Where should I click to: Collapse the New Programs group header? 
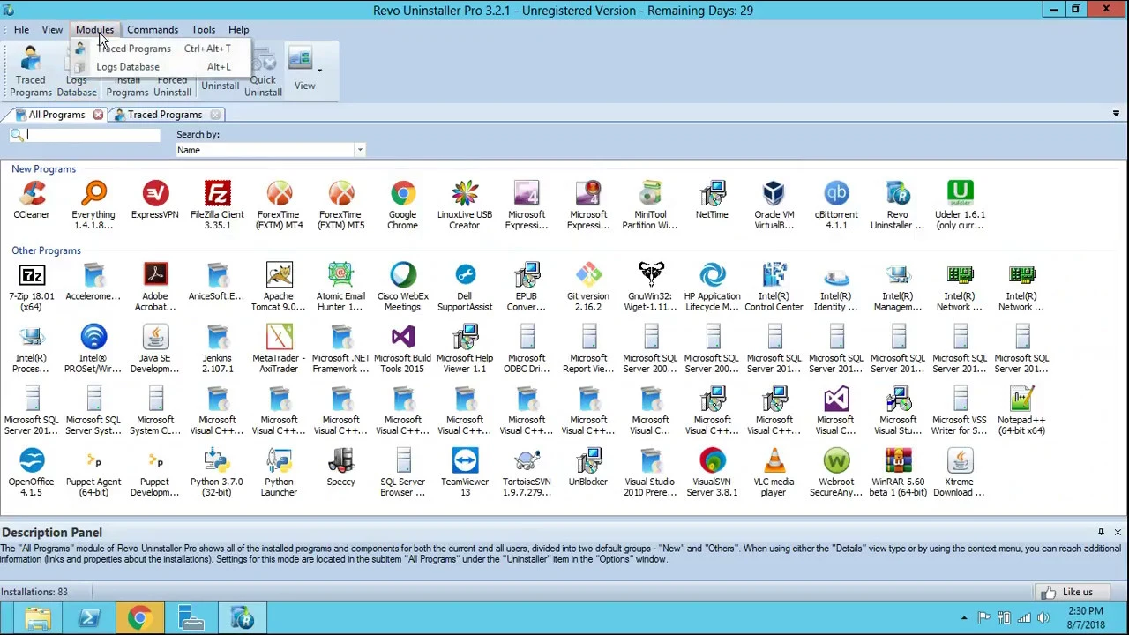[43, 169]
